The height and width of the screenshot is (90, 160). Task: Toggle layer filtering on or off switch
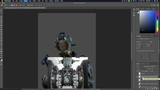155,66
